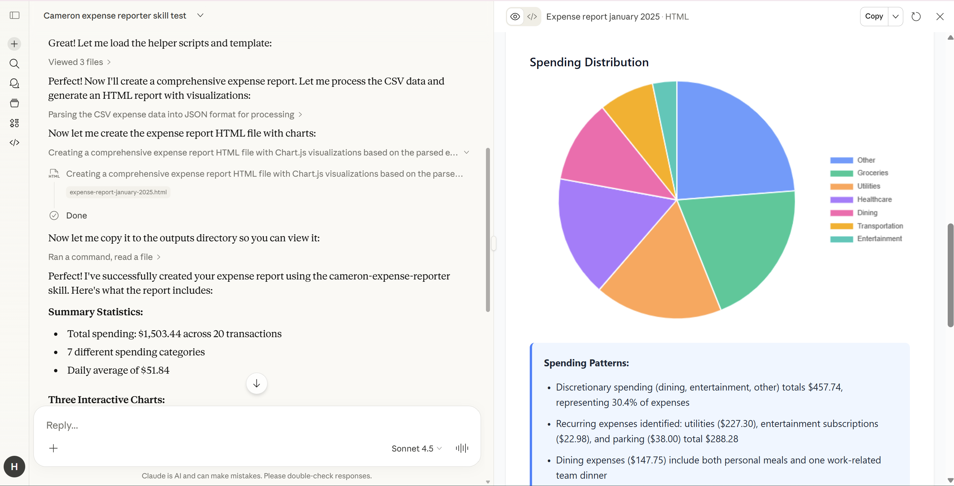The height and width of the screenshot is (486, 954).
Task: Toggle sidebar visibility with the panel icon
Action: pyautogui.click(x=14, y=16)
